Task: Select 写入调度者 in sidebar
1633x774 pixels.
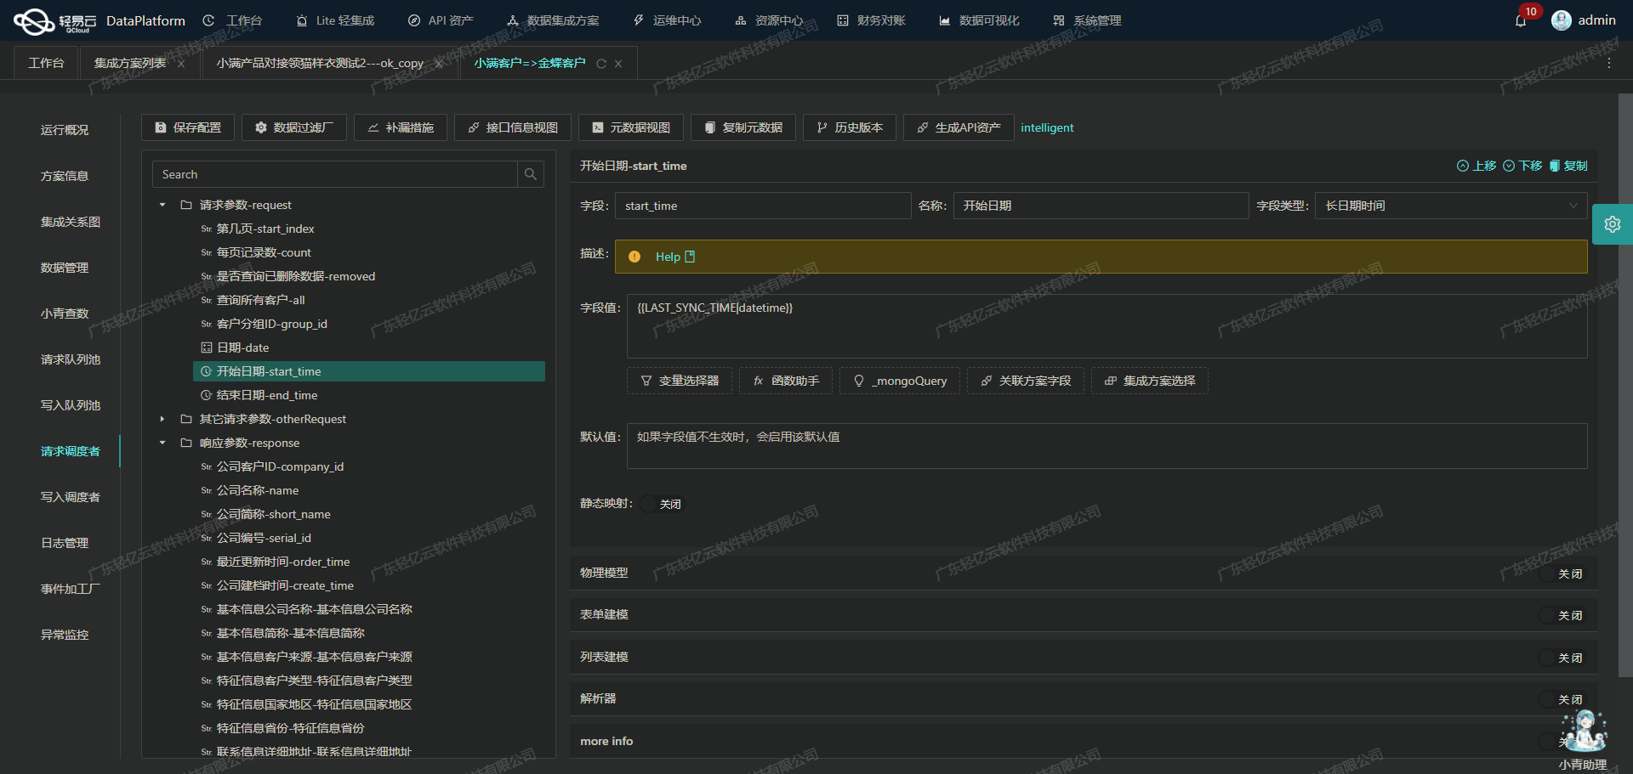Action: [71, 497]
